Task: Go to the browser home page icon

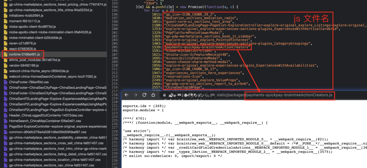Action: [x=153, y=95]
